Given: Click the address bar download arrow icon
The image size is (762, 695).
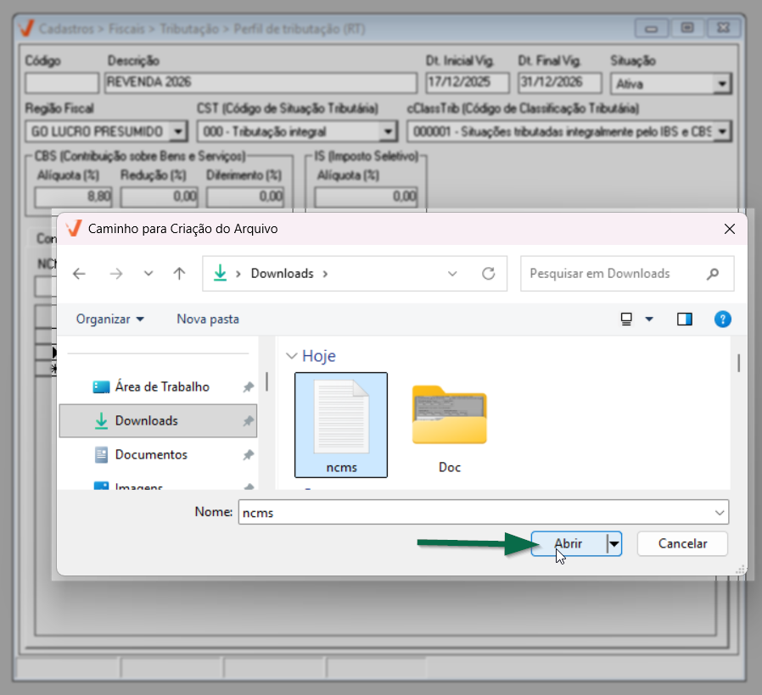Looking at the screenshot, I should pos(220,273).
